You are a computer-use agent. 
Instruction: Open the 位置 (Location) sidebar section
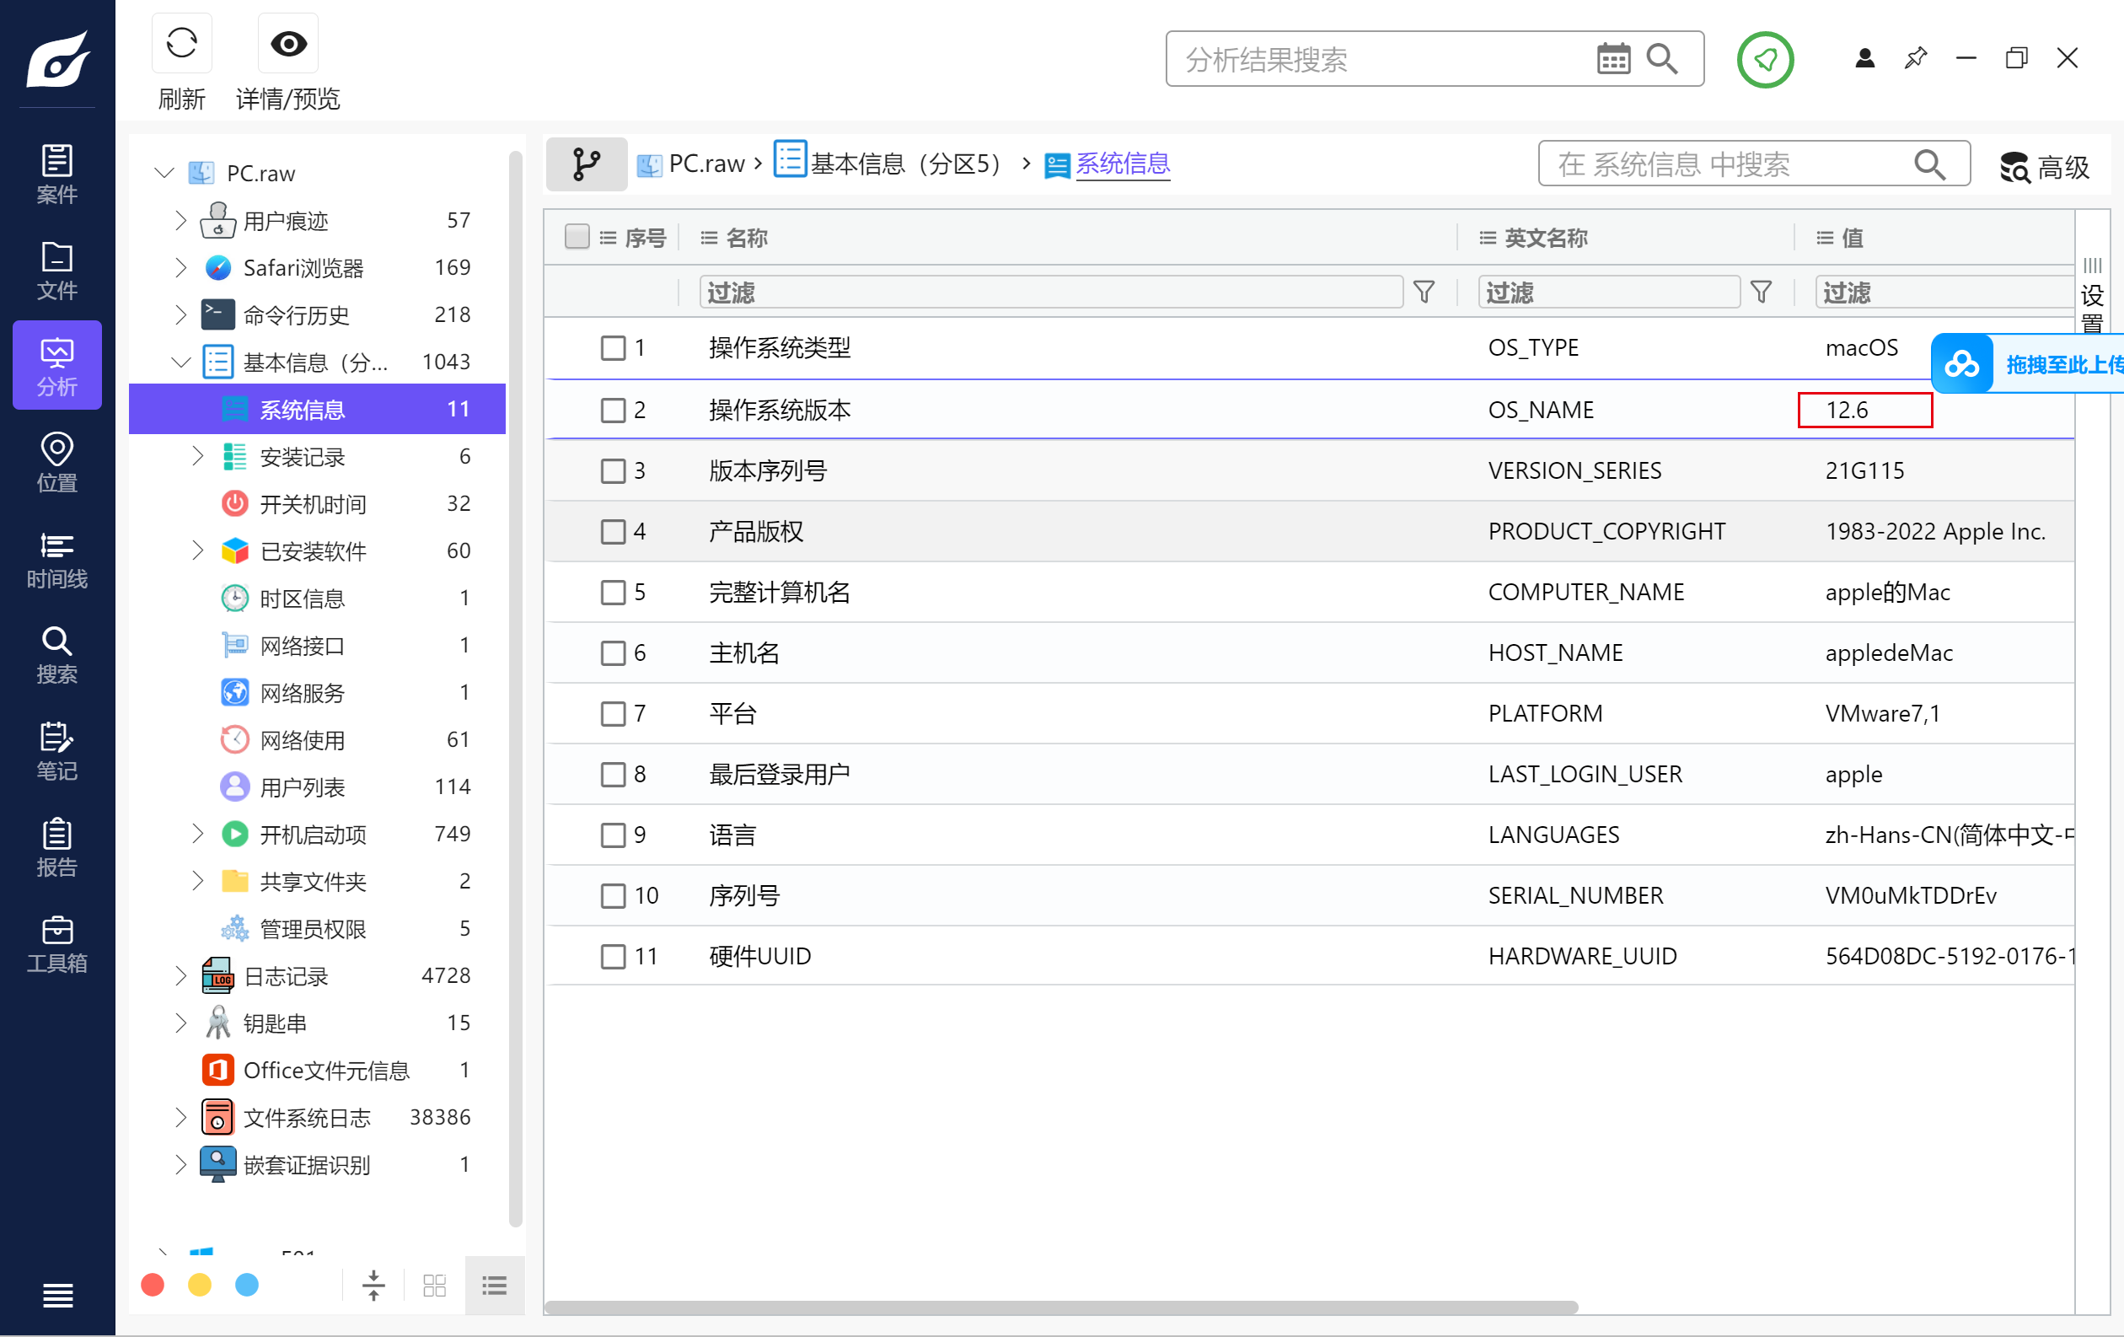56,462
